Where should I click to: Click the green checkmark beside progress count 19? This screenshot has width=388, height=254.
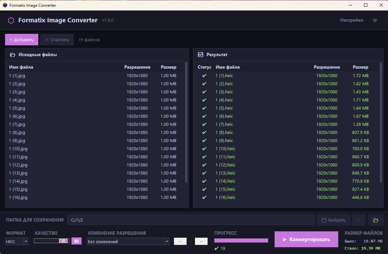coord(217,249)
